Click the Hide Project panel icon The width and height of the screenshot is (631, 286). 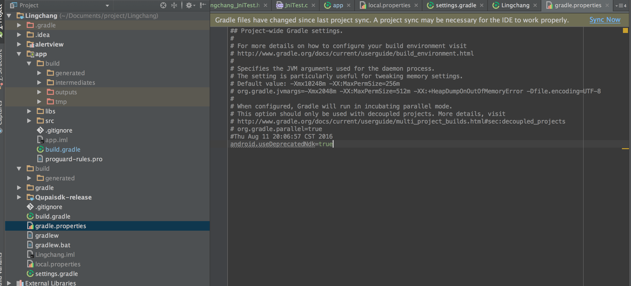tap(203, 5)
